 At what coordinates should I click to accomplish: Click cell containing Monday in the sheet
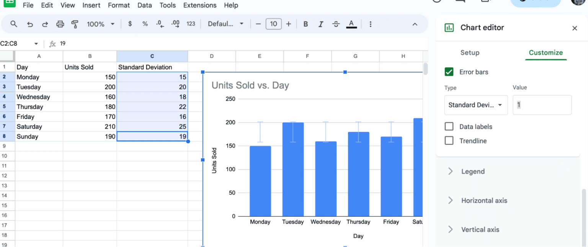(39, 77)
